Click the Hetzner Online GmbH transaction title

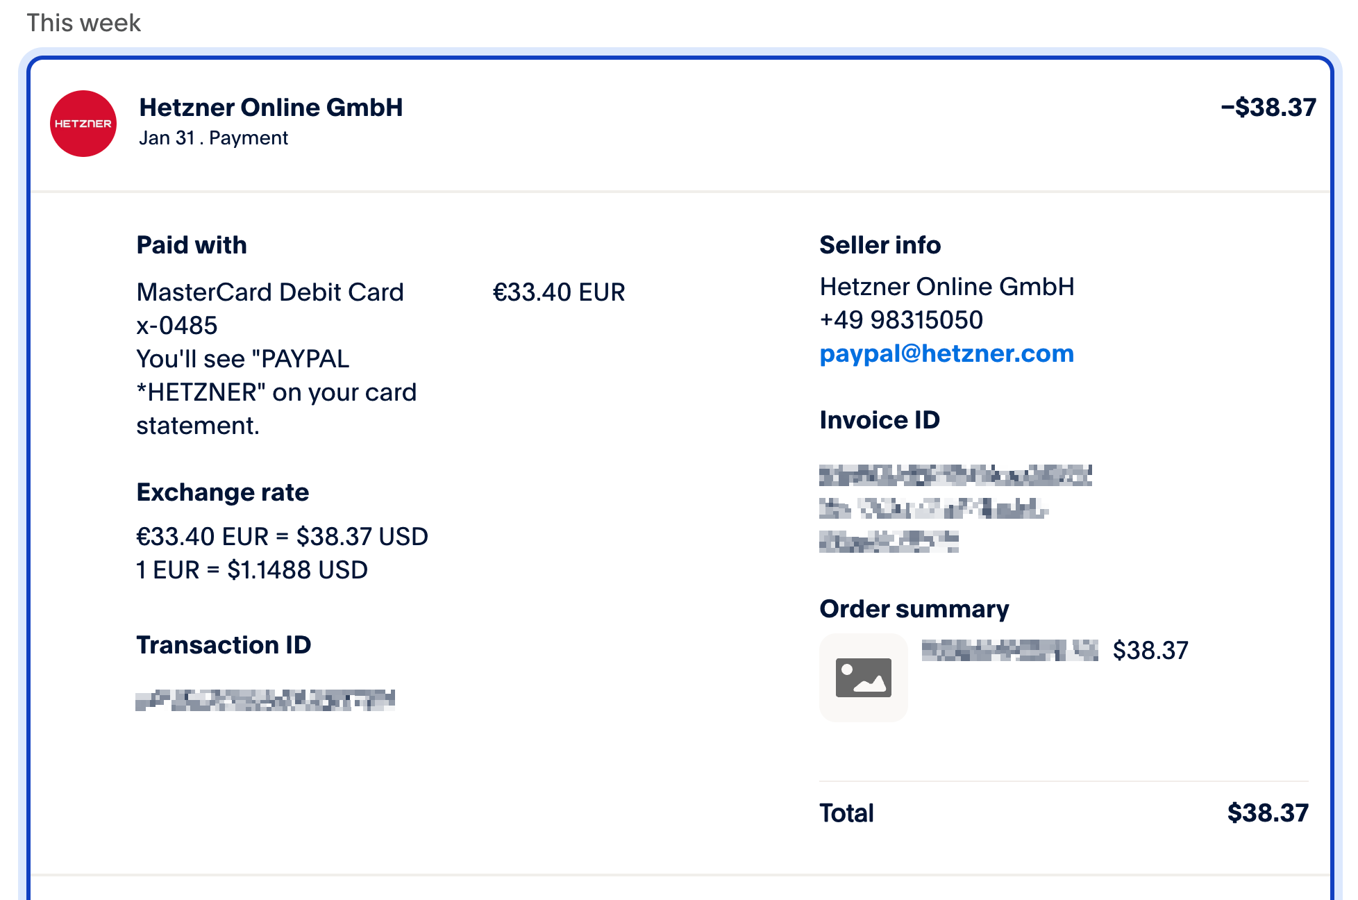pyautogui.click(x=271, y=108)
